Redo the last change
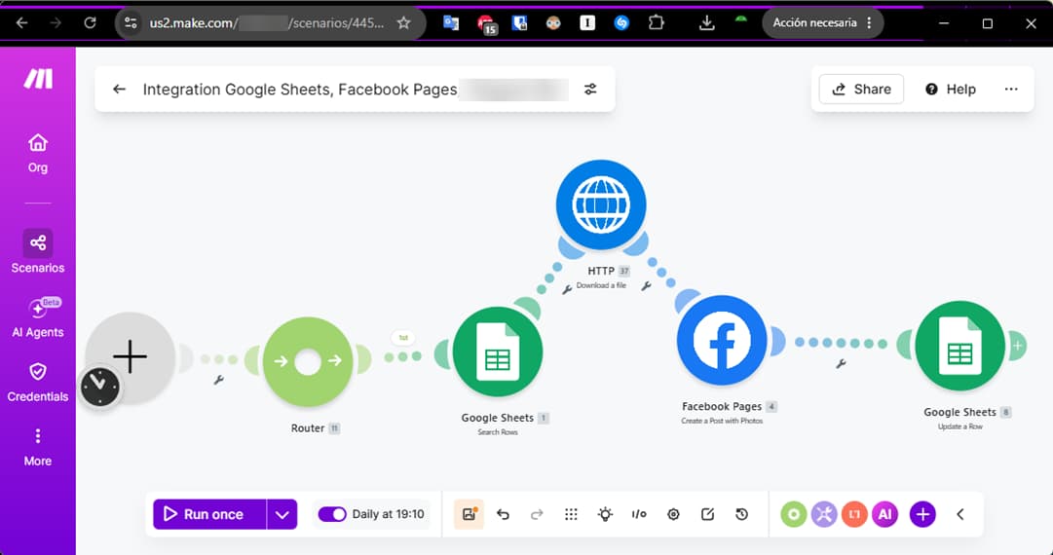1053x555 pixels. coord(537,514)
